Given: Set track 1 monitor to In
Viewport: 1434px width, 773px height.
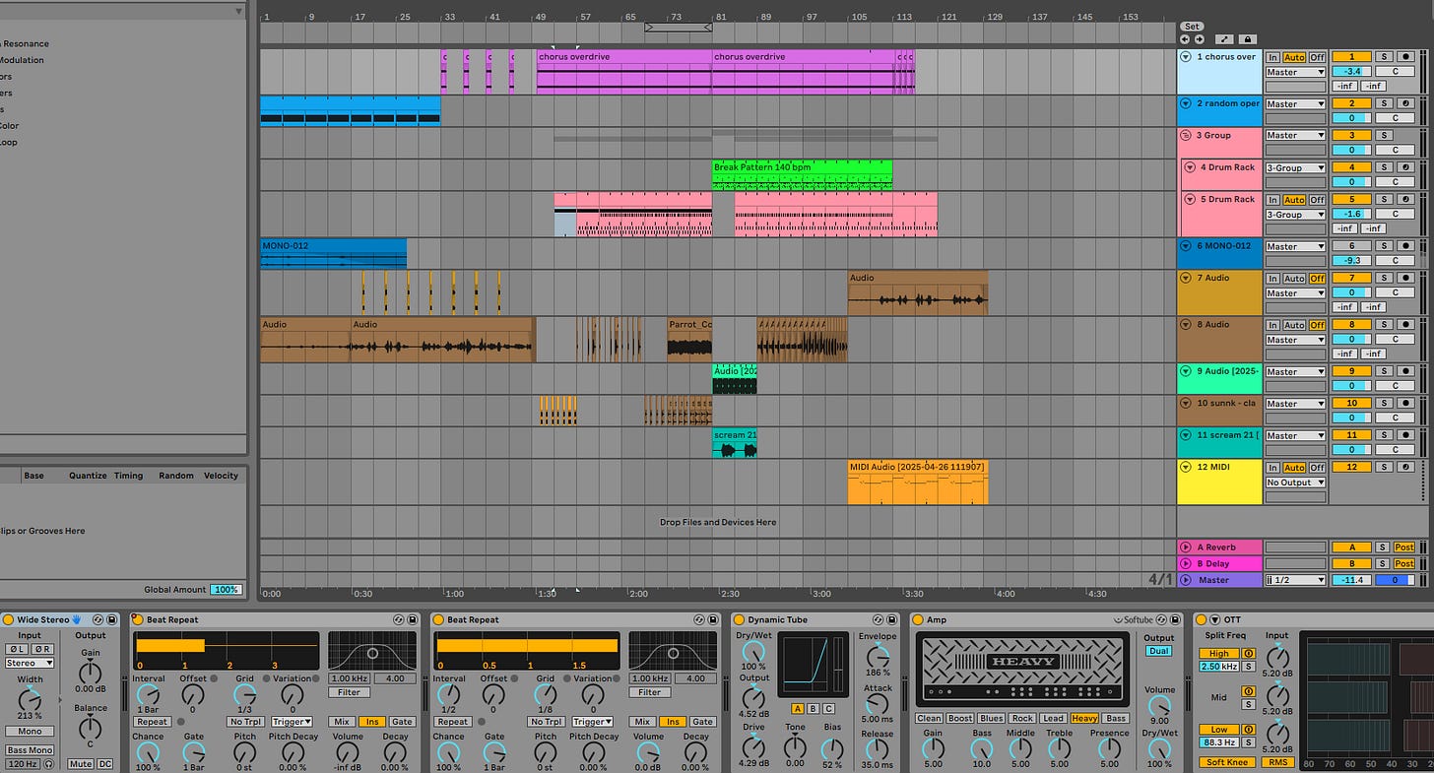Looking at the screenshot, I should click(1273, 57).
